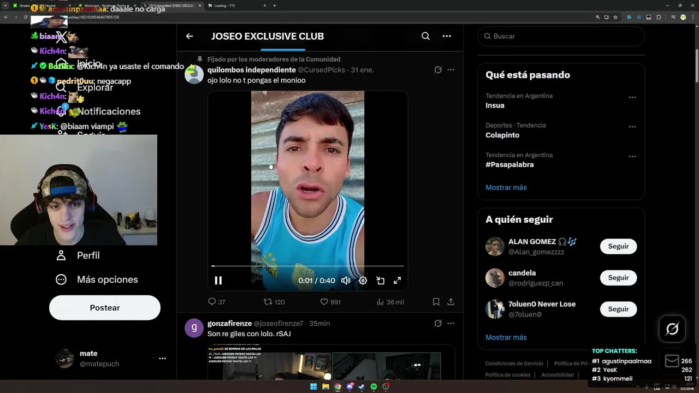Repost the post with 120 reposts
Image resolution: width=699 pixels, height=393 pixels.
[274, 302]
